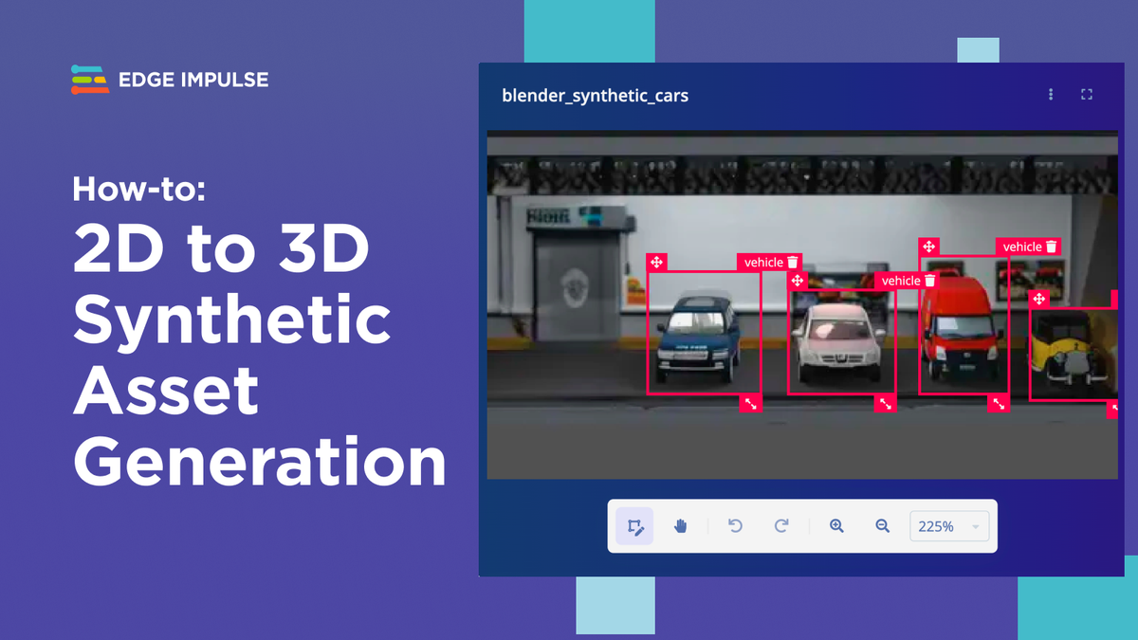The width and height of the screenshot is (1138, 640).
Task: Open the 225% zoom level dropdown
Action: tap(949, 525)
